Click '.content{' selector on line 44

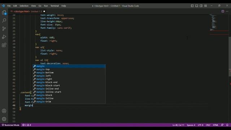26,92
